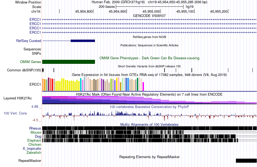Click the black ERCC1 label beside the GTEx bars
257x167 pixels.
35,84
